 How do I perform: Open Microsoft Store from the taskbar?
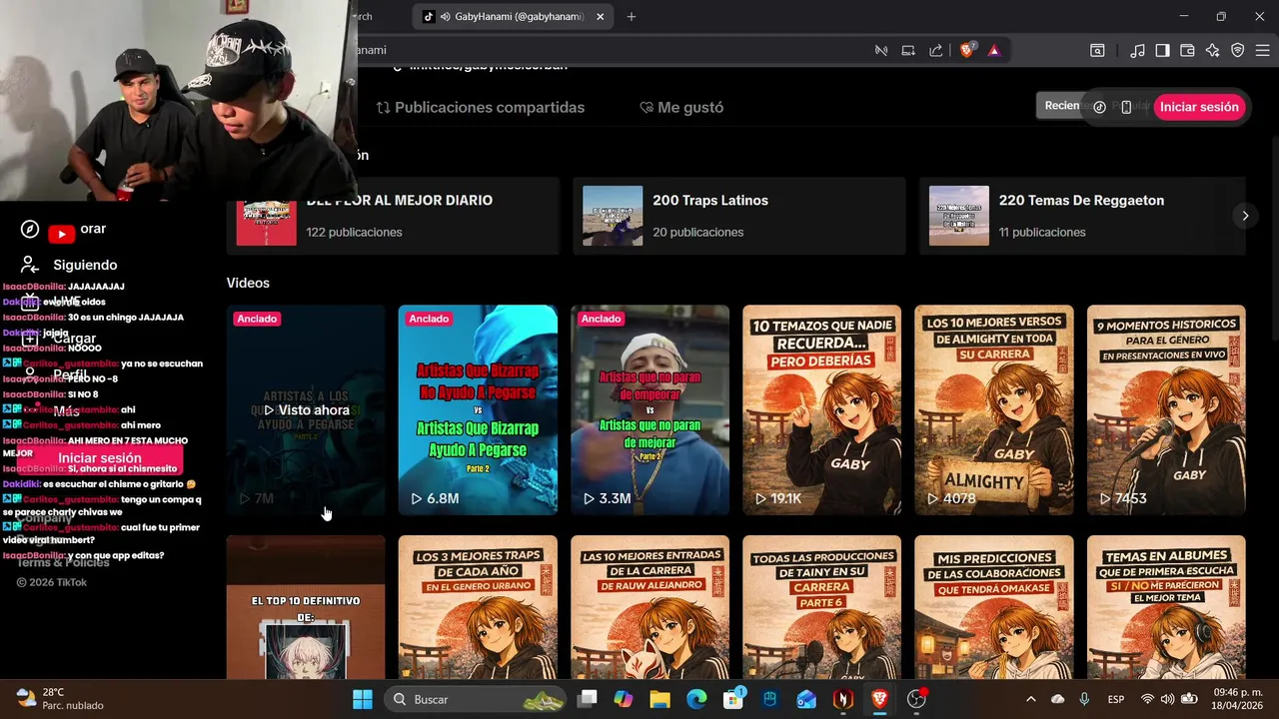tap(733, 699)
